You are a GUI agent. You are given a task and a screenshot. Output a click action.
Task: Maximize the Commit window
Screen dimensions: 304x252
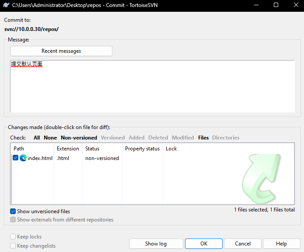[276, 5]
